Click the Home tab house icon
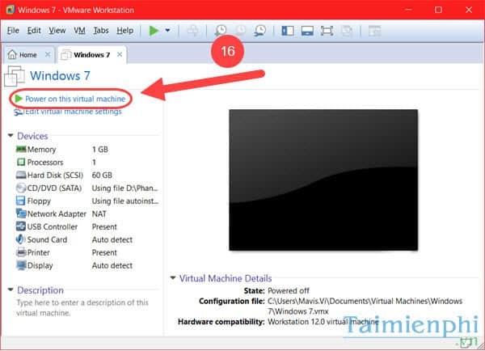The width and height of the screenshot is (485, 351). click(12, 54)
